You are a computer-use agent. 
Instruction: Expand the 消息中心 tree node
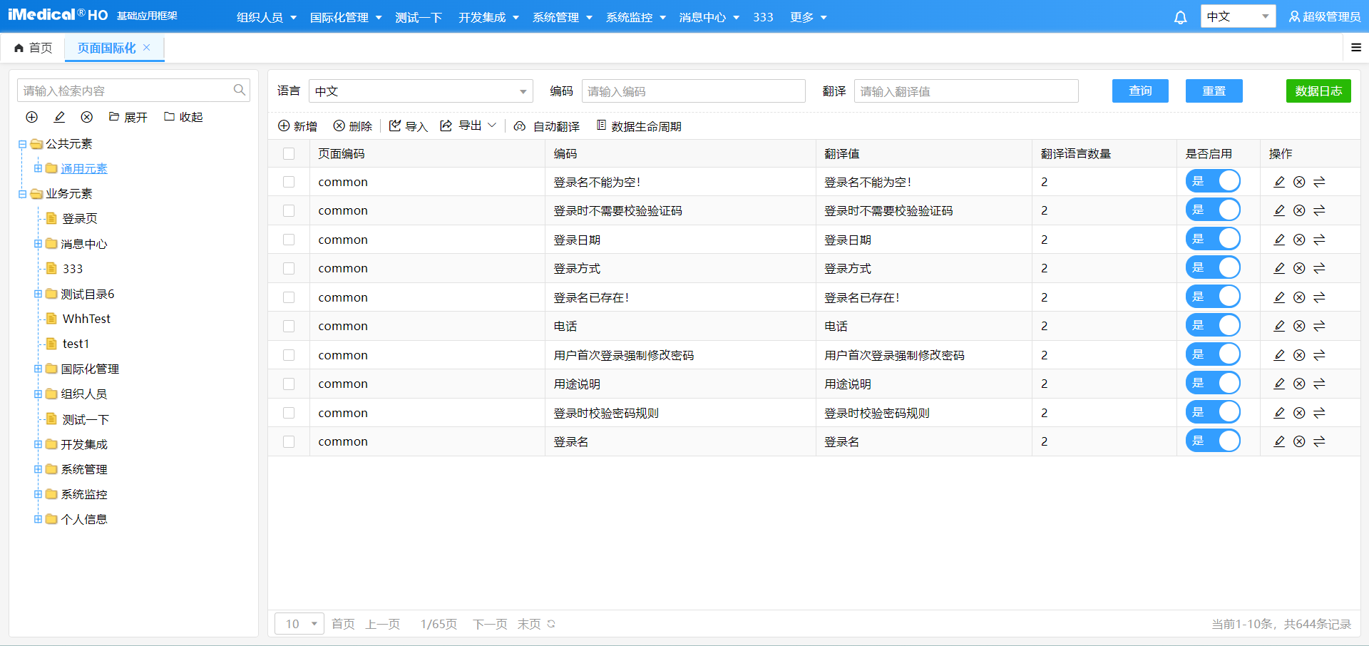tap(38, 244)
